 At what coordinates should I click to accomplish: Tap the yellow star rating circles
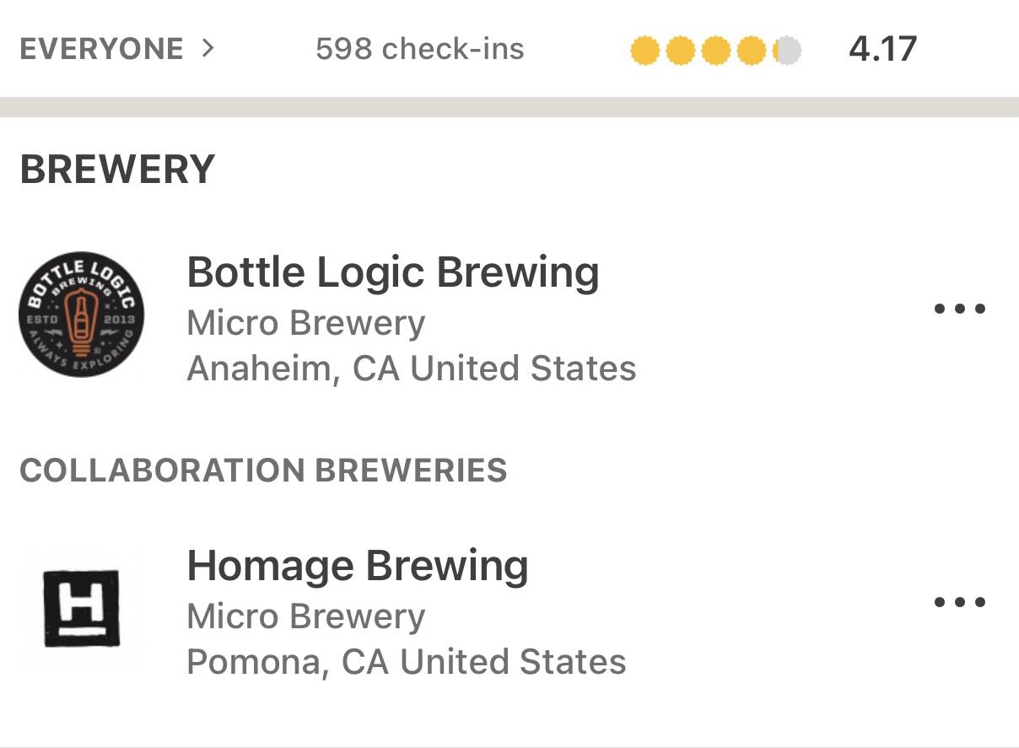(x=715, y=51)
